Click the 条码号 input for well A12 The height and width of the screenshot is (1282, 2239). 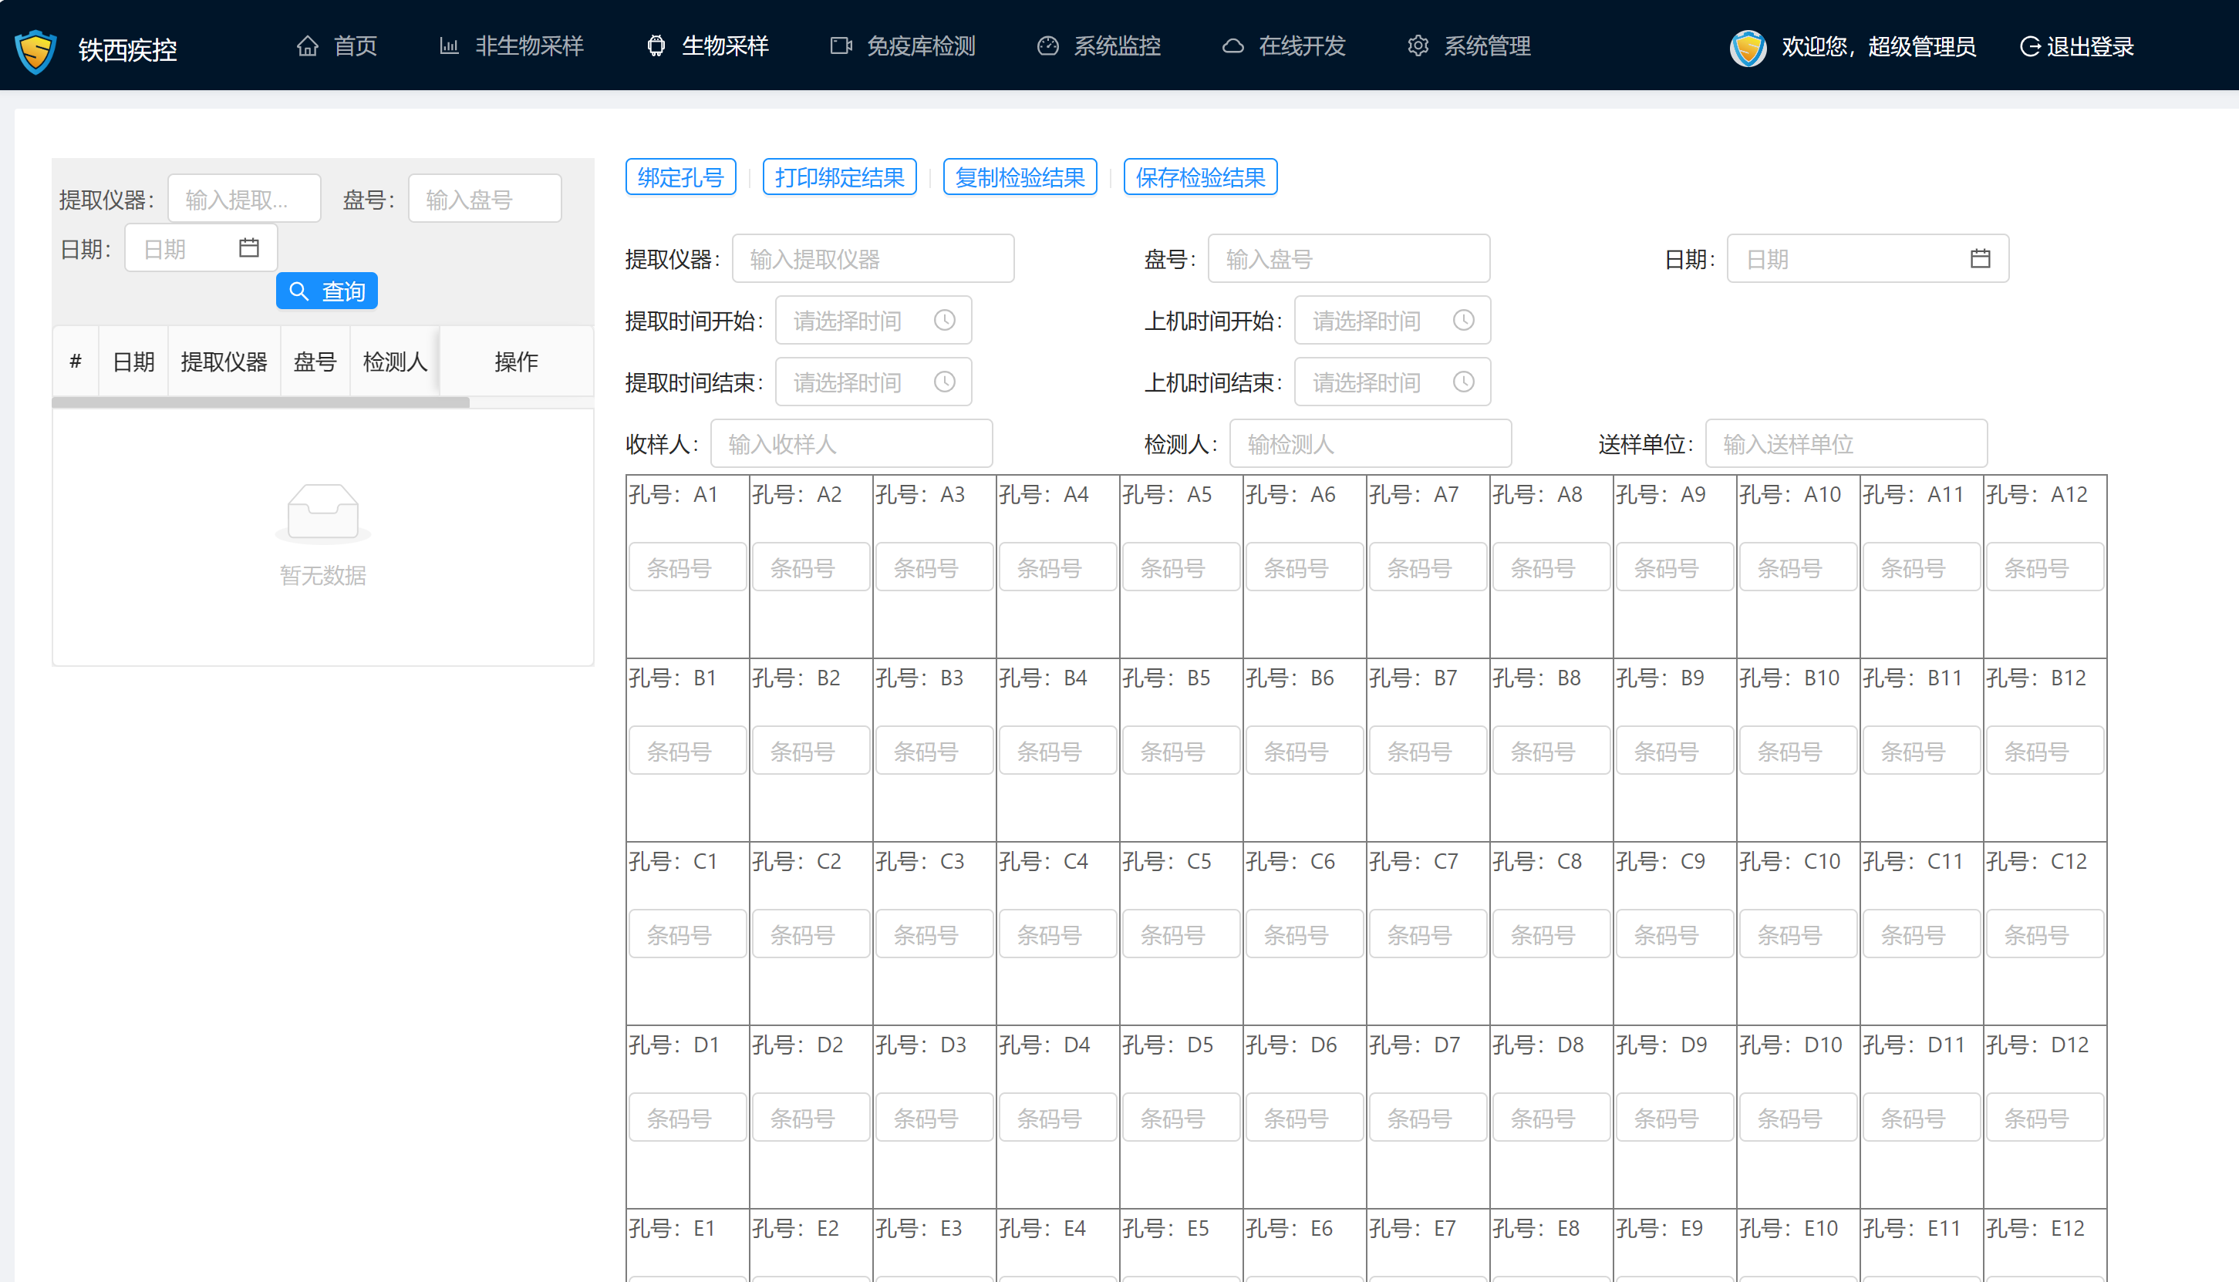tap(2045, 567)
